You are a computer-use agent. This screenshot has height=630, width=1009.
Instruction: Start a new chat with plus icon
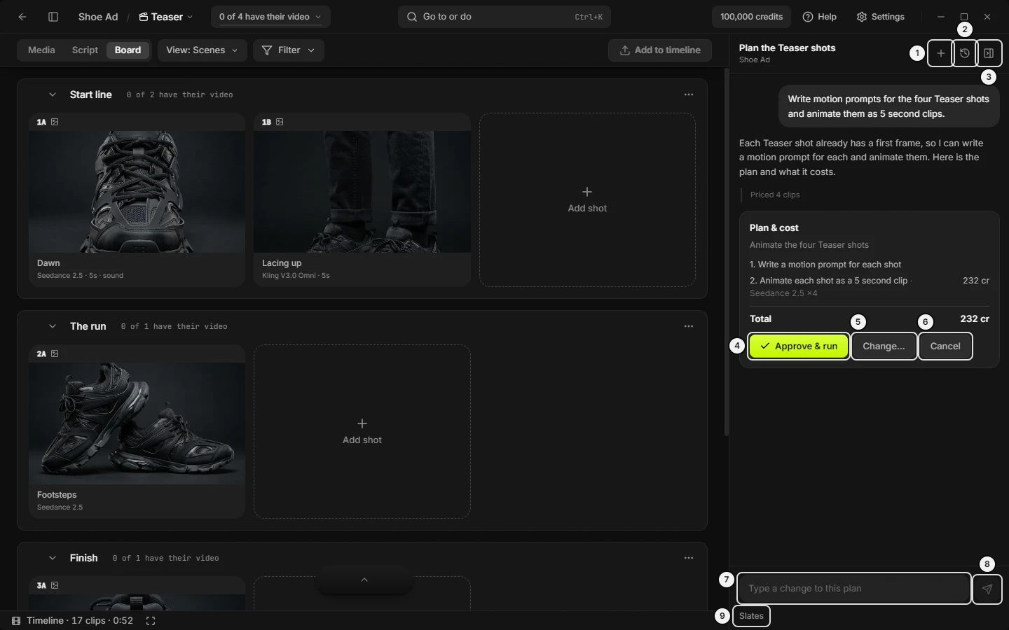coord(941,53)
